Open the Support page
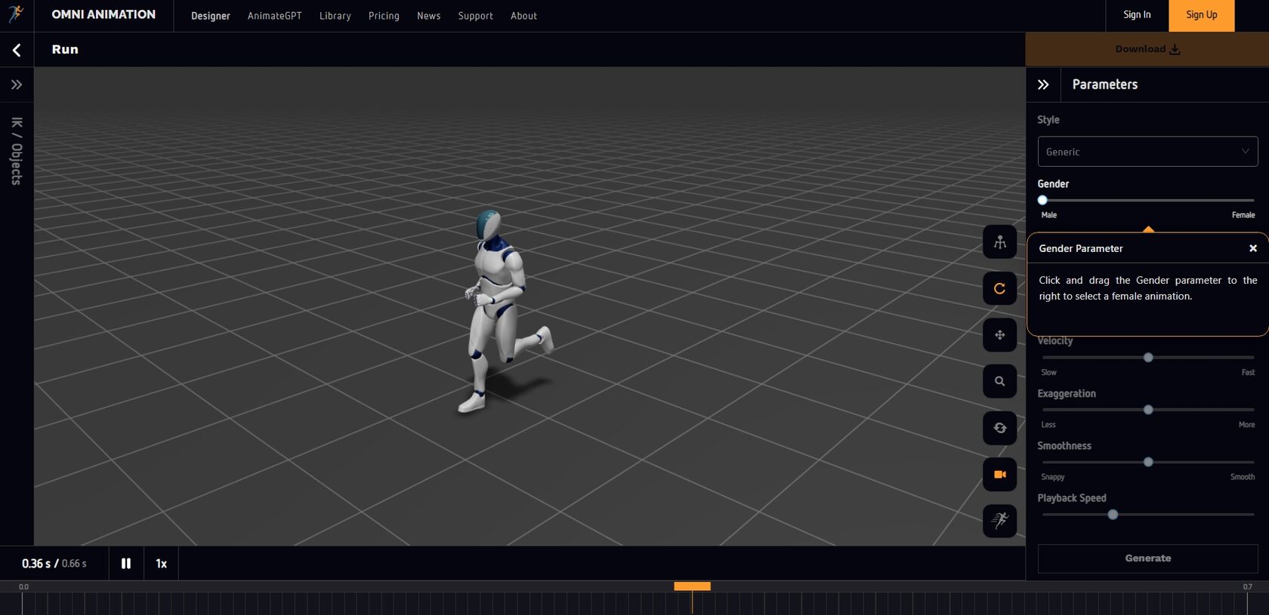The width and height of the screenshot is (1269, 615). tap(476, 16)
